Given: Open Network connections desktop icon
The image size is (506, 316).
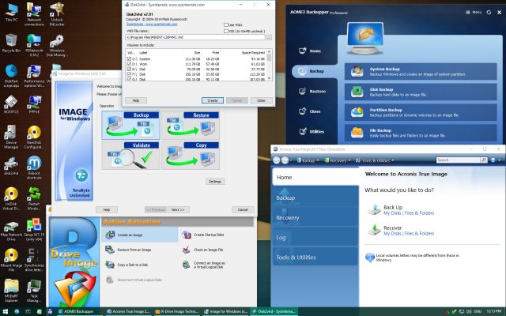Looking at the screenshot, I should (x=34, y=14).
